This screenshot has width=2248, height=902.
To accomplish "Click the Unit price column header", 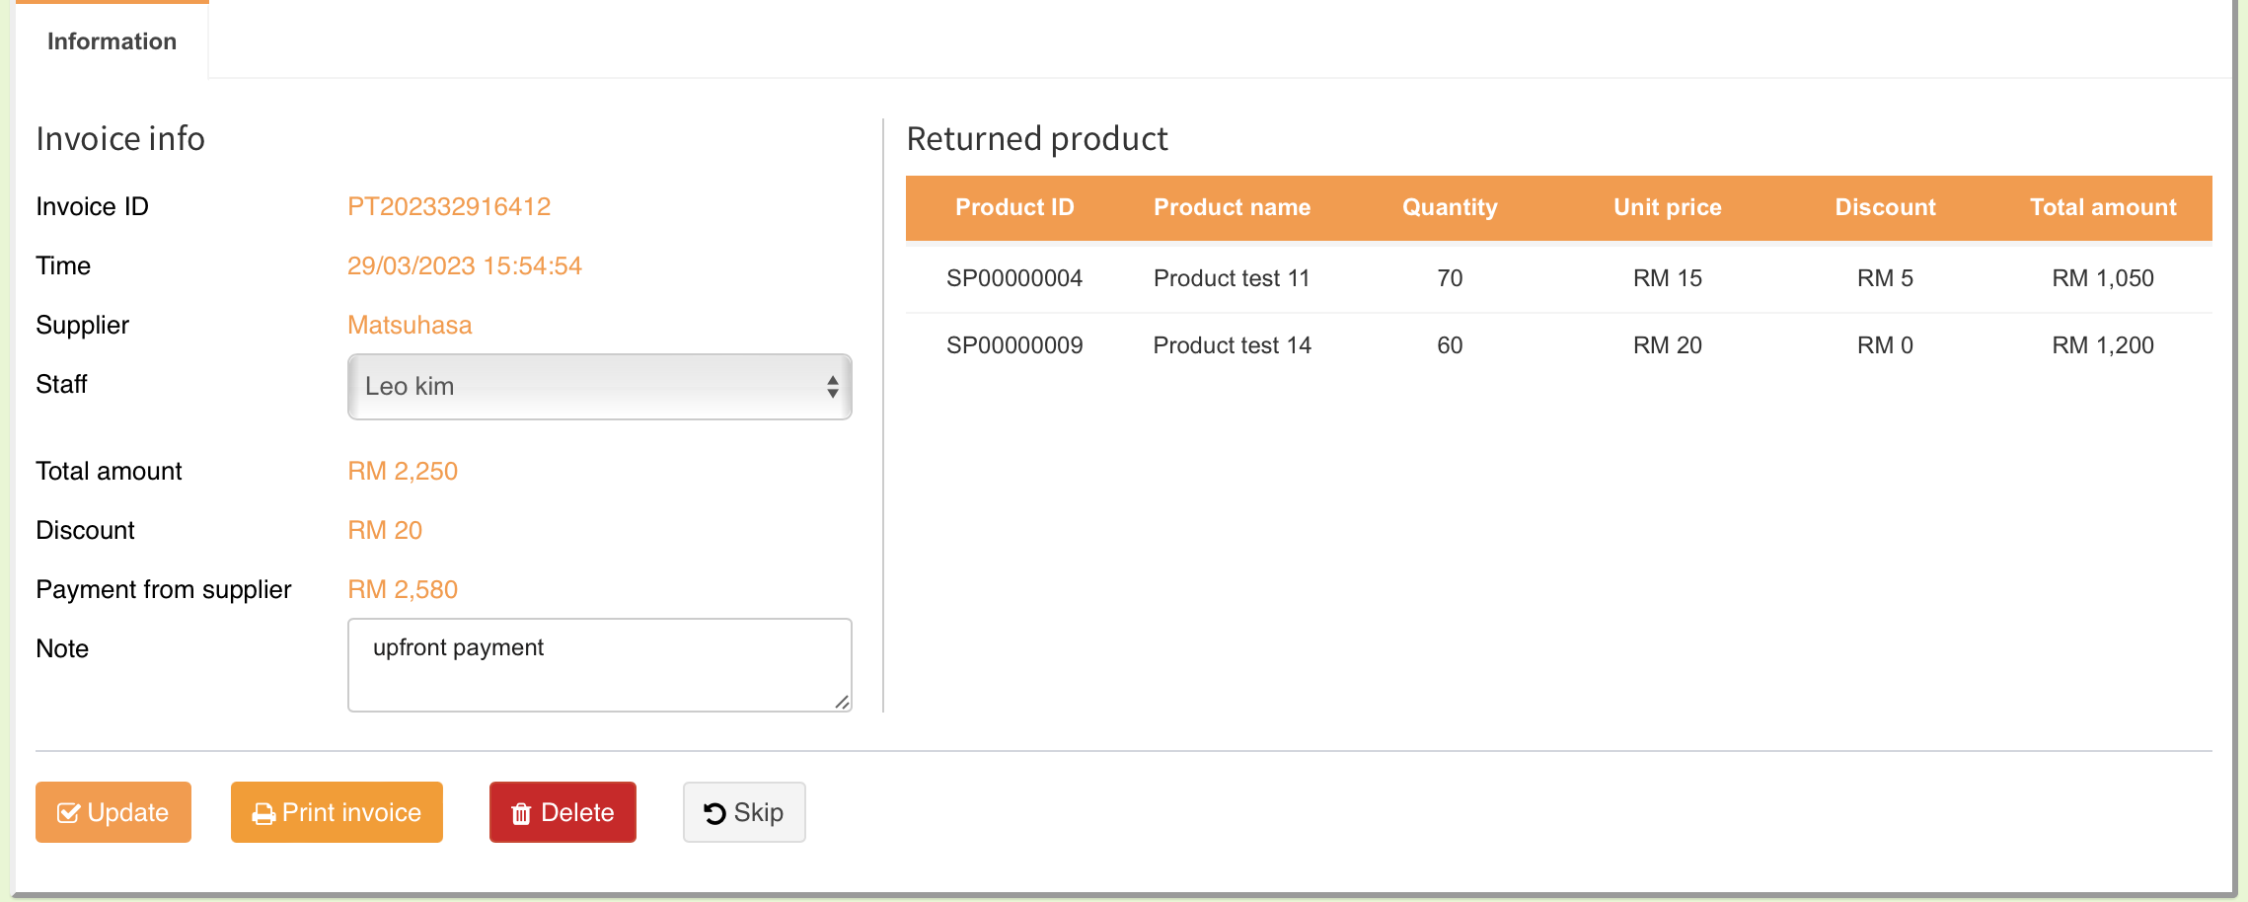I will pyautogui.click(x=1667, y=207).
